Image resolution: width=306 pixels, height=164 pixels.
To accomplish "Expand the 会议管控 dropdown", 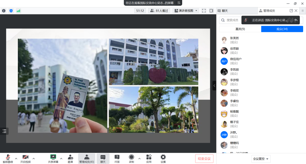I will click(261, 159).
